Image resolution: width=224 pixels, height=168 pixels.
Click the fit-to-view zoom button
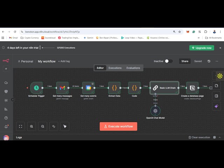21,126
